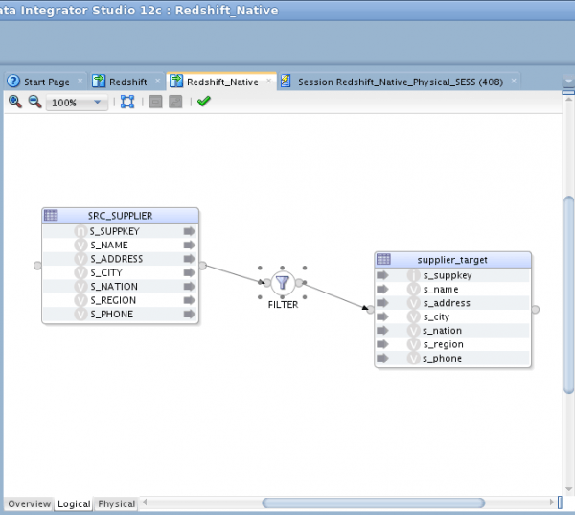The height and width of the screenshot is (515, 575).
Task: Click the green checkmark validate icon
Action: [x=204, y=102]
